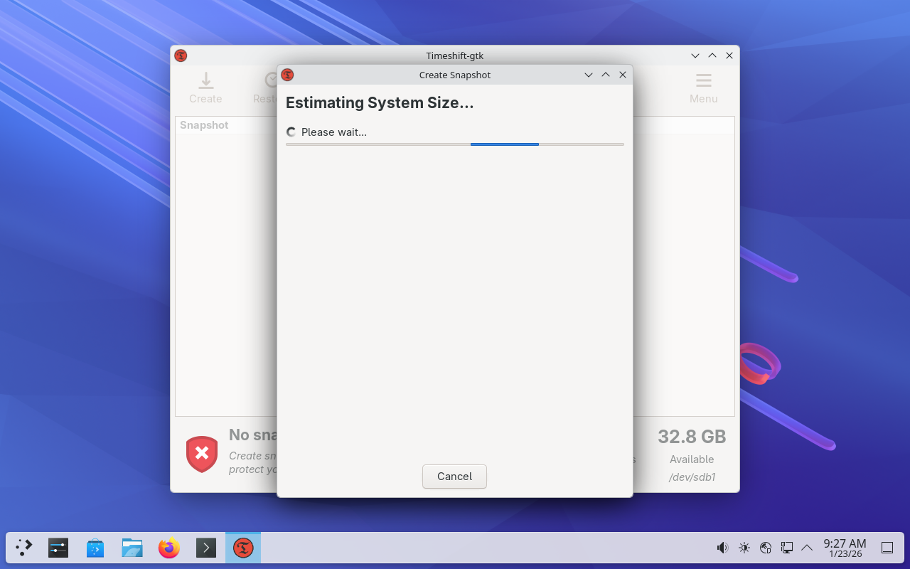Expand hidden system tray icons arrow
The height and width of the screenshot is (569, 910).
click(807, 548)
